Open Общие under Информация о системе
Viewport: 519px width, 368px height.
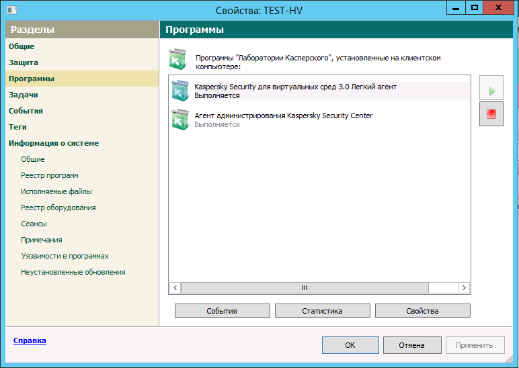33,159
